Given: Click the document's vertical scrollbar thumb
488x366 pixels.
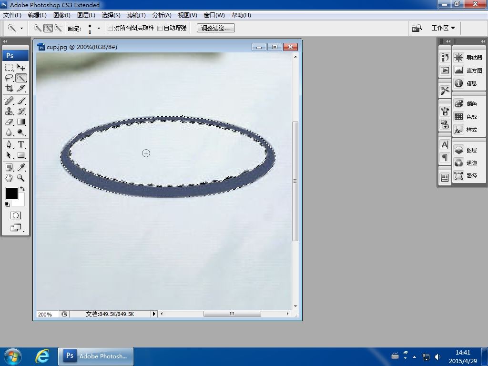Looking at the screenshot, I should coord(295,181).
